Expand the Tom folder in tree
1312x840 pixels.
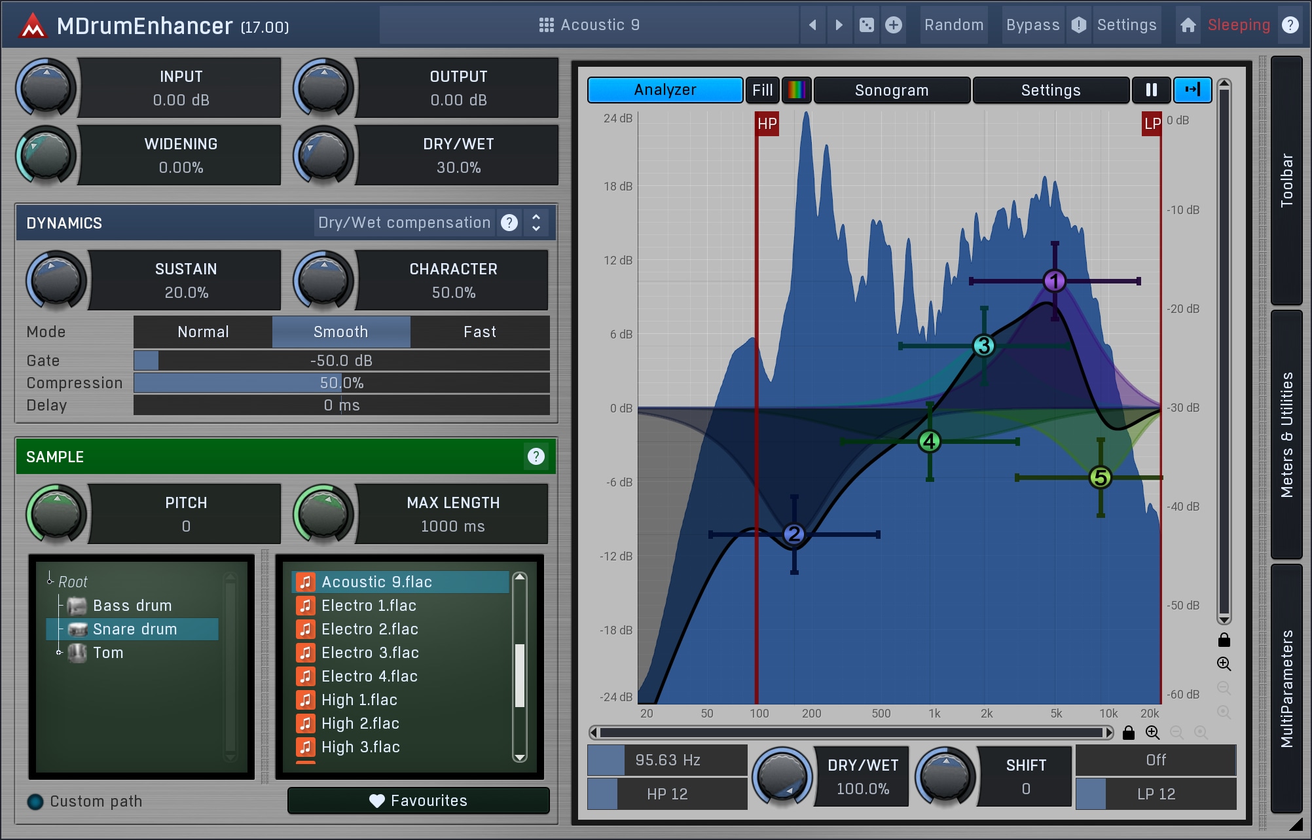(59, 652)
